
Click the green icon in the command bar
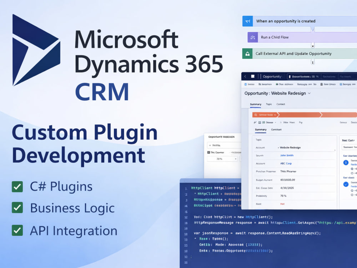coord(277,84)
